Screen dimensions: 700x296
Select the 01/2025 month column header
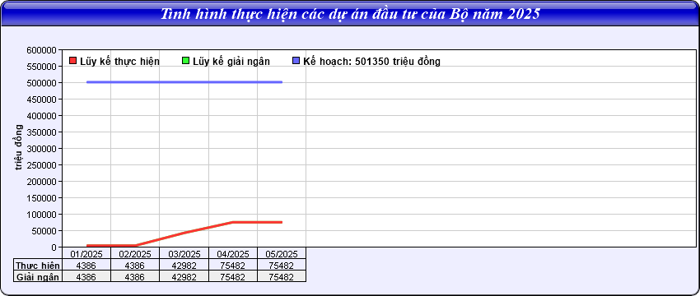click(86, 253)
